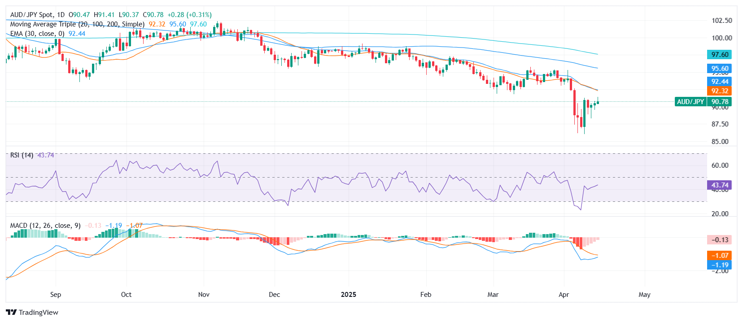Click the Nov label on time axis
Viewport: 743px width, 322px height.
(x=204, y=295)
